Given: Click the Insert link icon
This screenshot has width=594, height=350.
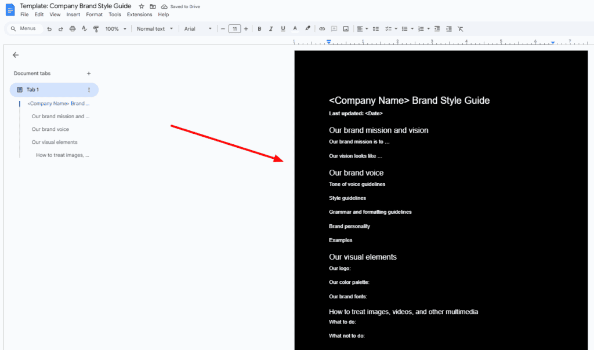Looking at the screenshot, I should pyautogui.click(x=322, y=28).
